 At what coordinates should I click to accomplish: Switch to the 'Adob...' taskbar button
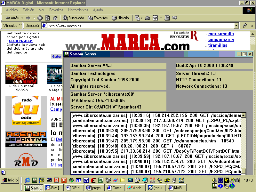[x=136, y=188]
